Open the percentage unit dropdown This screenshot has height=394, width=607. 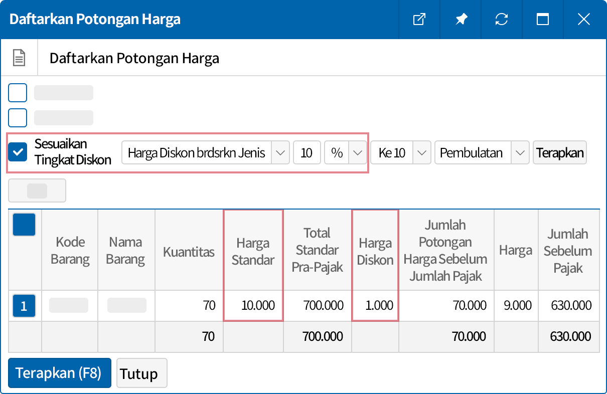click(x=358, y=152)
